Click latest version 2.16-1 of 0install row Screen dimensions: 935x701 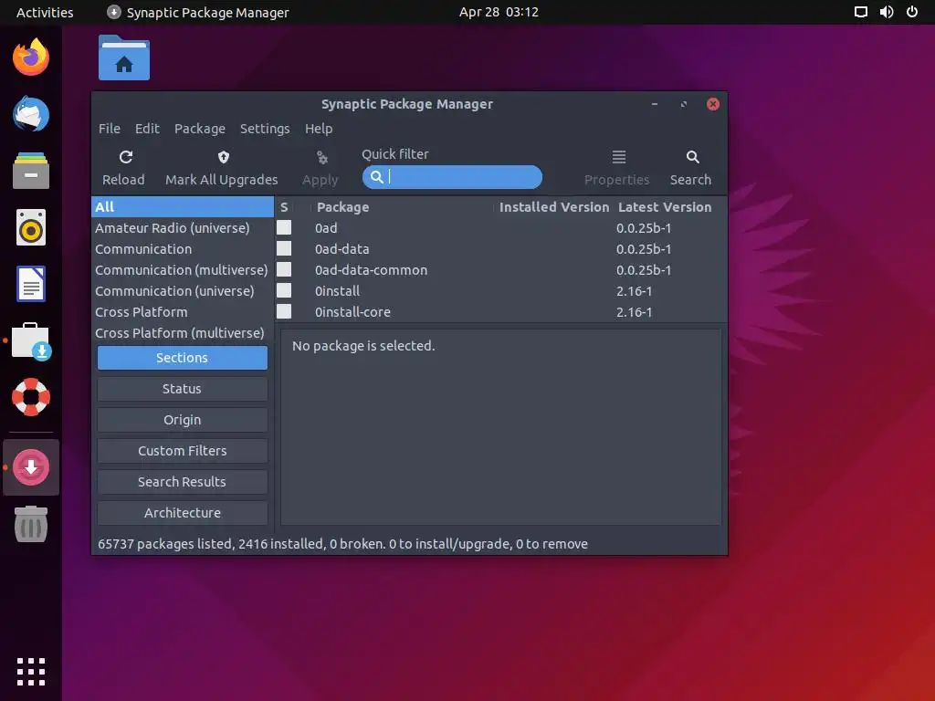click(x=634, y=291)
